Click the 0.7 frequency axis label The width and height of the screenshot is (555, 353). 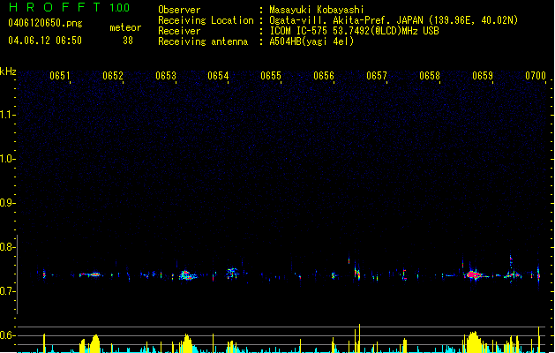(x=7, y=291)
